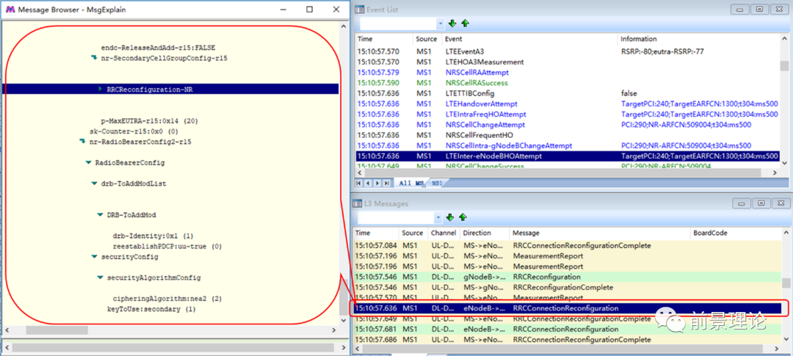Sort L3 Messages by Channel column header
Screen dimensions: 793x356
click(443, 233)
